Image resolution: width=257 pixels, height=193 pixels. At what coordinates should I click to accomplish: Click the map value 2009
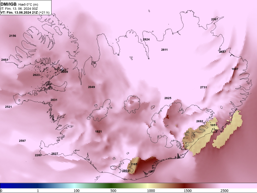[65, 72]
